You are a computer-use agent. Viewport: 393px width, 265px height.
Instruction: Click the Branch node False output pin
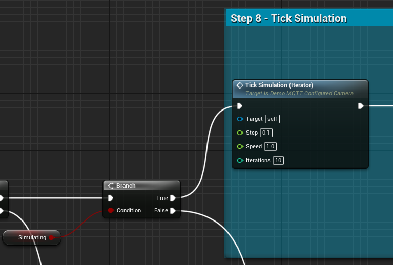click(x=173, y=210)
